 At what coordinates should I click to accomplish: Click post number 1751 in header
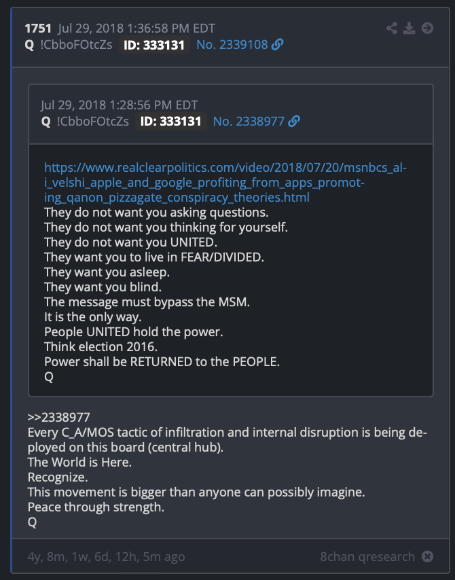[x=38, y=29]
